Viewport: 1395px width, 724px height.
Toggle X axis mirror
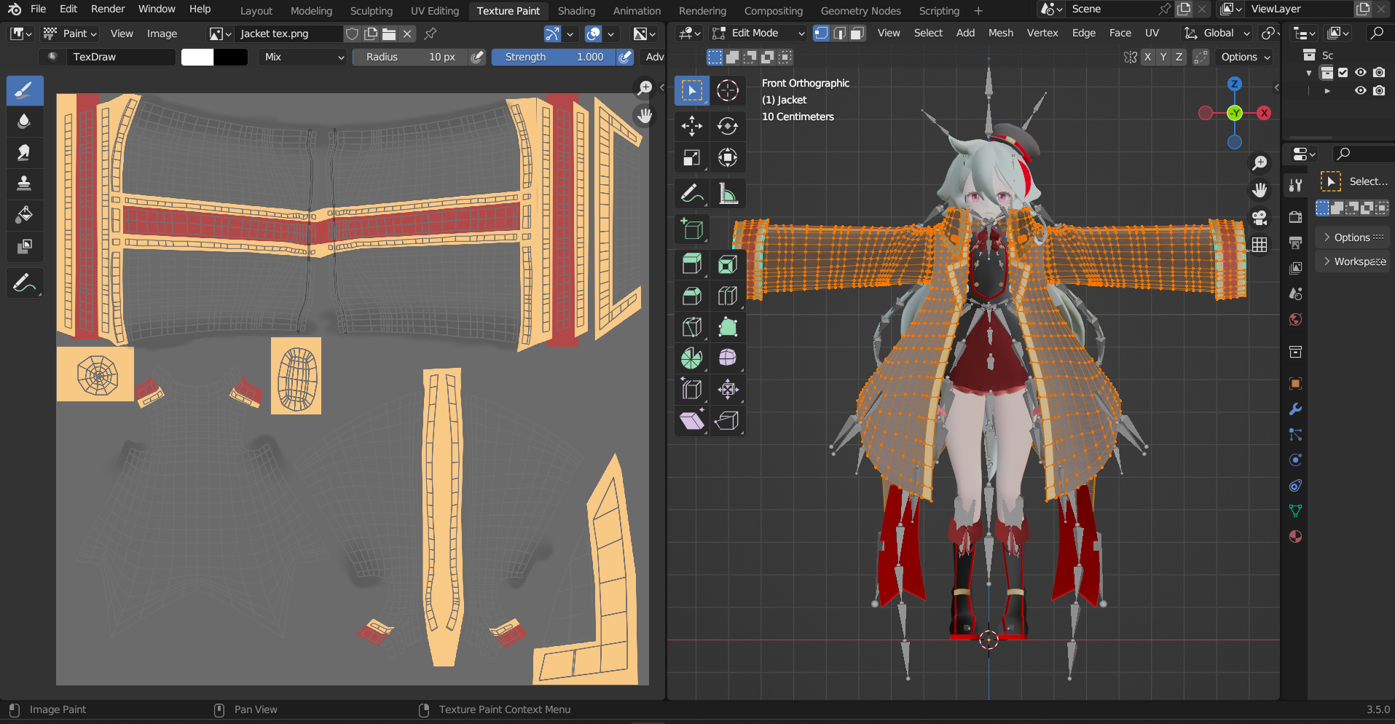click(1147, 57)
